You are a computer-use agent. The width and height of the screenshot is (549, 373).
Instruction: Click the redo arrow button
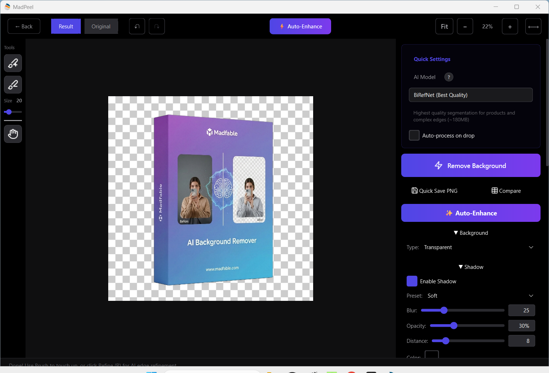click(x=157, y=27)
